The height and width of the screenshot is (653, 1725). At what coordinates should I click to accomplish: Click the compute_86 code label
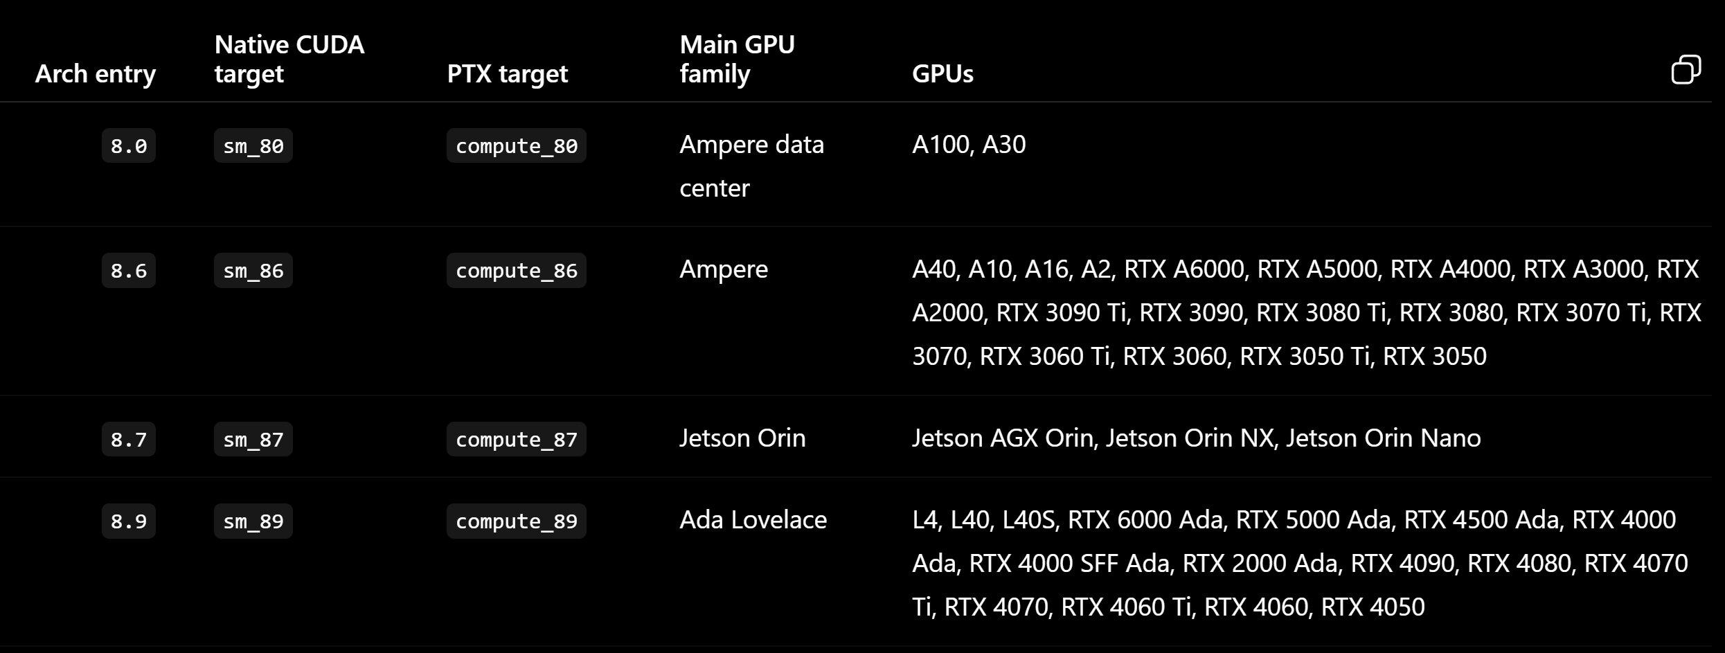517,270
